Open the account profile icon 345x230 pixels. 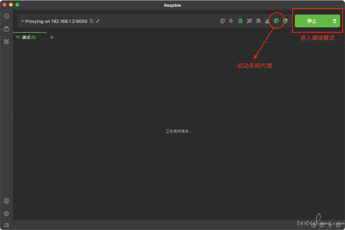point(6,201)
